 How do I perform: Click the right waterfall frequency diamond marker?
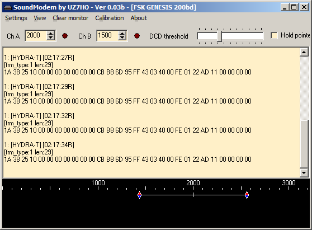[247, 195]
